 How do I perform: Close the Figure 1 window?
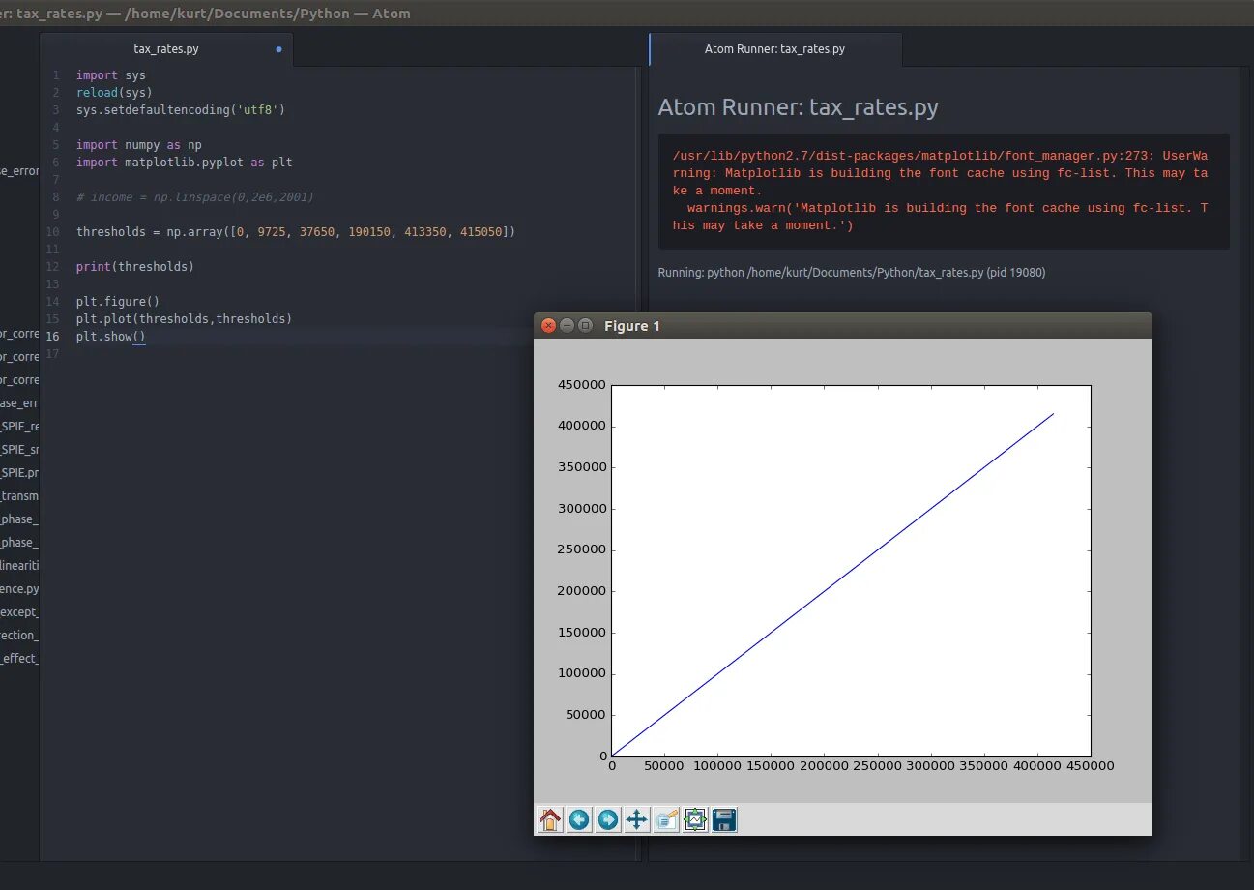pyautogui.click(x=548, y=326)
